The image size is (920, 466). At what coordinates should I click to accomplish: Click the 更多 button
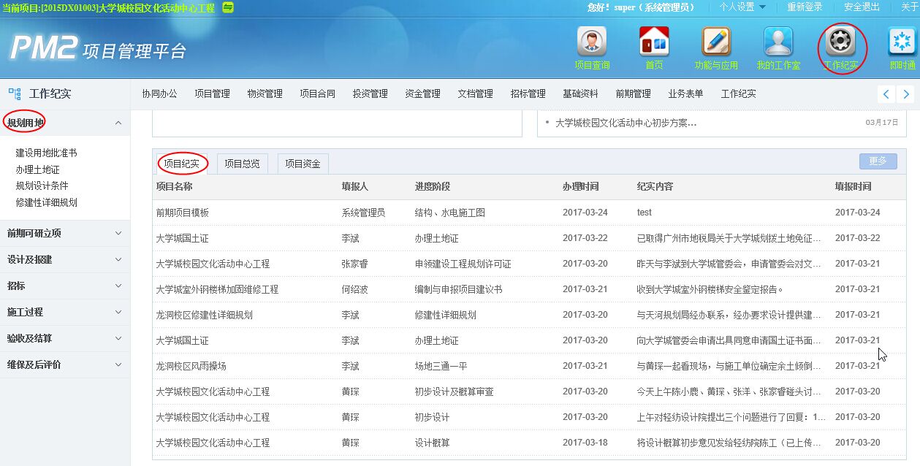pos(878,161)
